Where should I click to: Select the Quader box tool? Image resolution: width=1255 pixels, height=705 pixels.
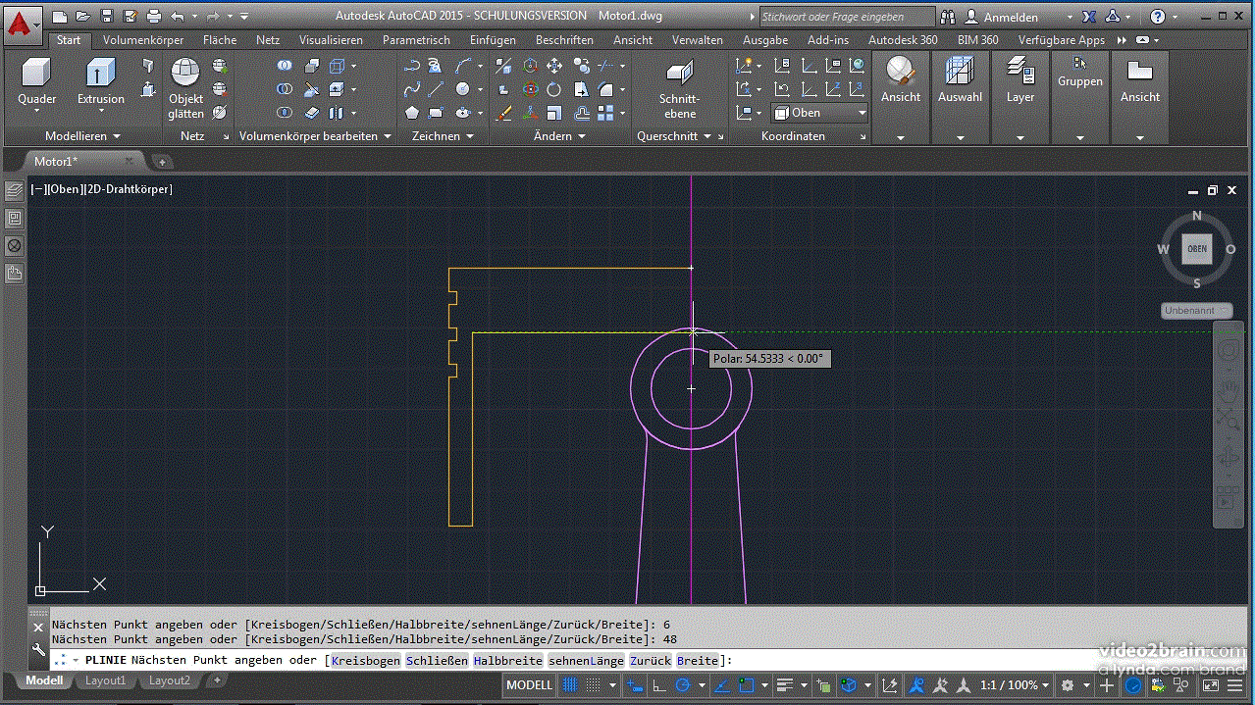click(37, 80)
